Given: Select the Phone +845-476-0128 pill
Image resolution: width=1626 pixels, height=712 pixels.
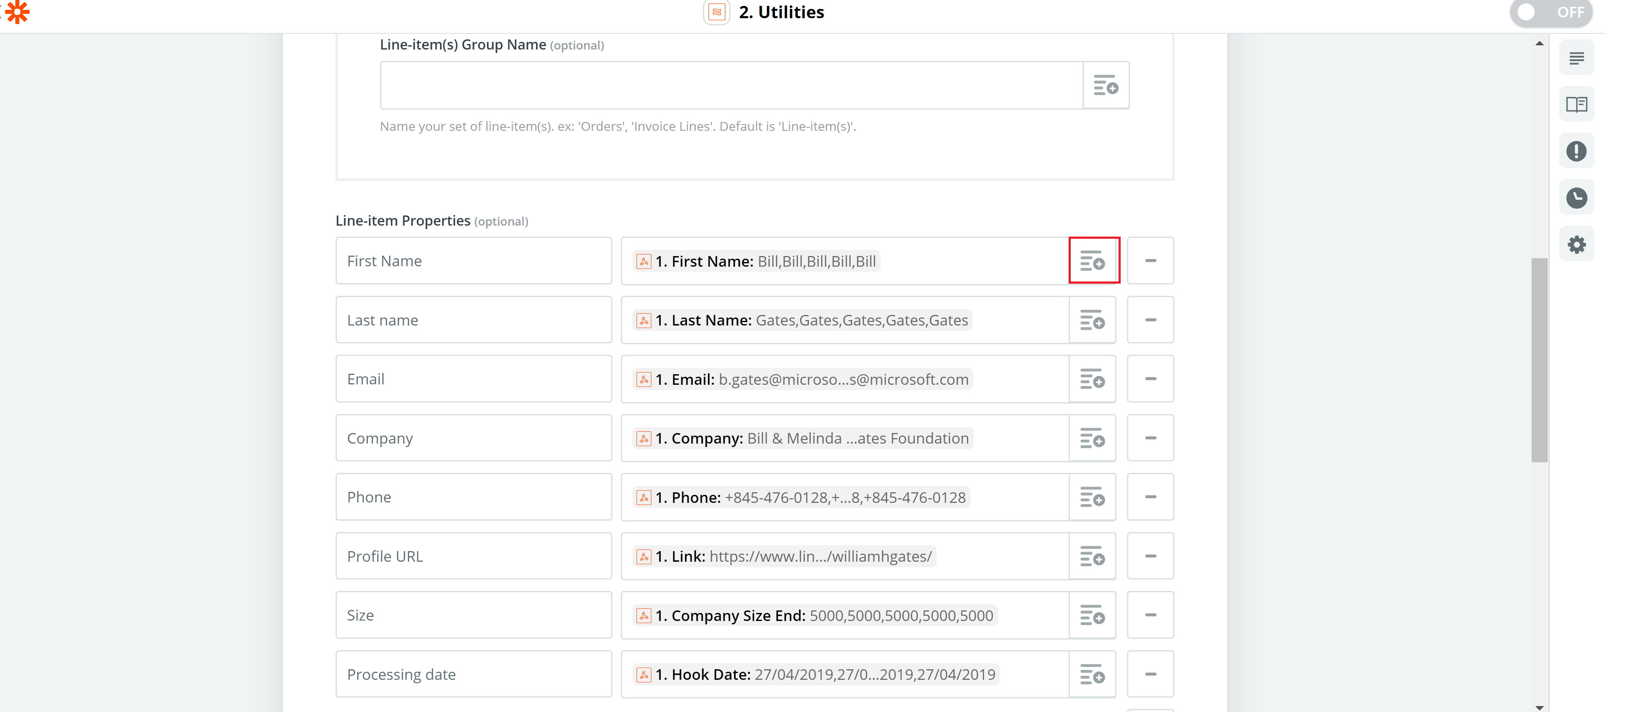Looking at the screenshot, I should click(x=801, y=497).
